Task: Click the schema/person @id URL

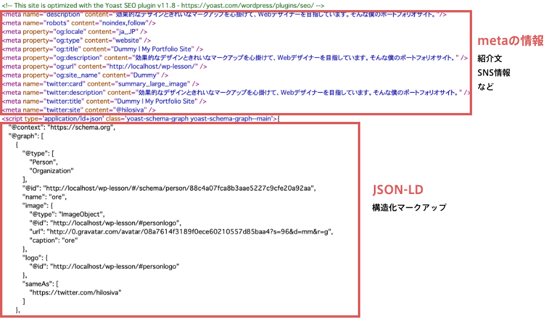Action: tap(182, 188)
